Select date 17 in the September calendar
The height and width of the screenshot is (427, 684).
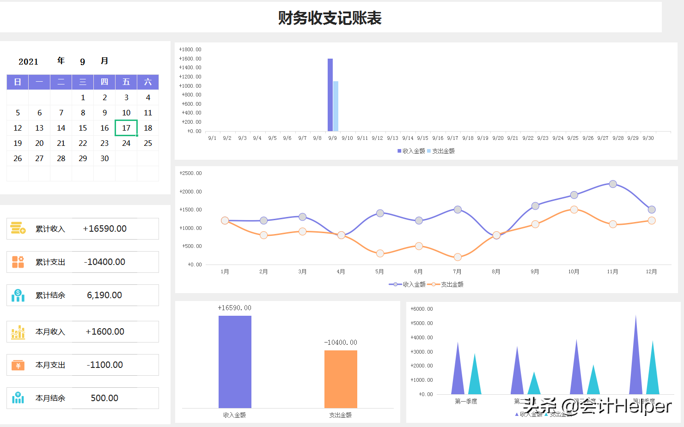click(126, 128)
